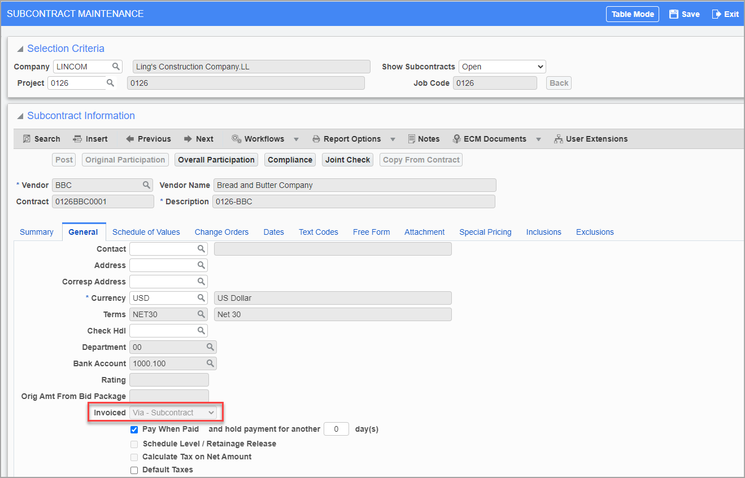
Task: Toggle Schedule Level / Retainage Release checkbox
Action: tap(134, 444)
